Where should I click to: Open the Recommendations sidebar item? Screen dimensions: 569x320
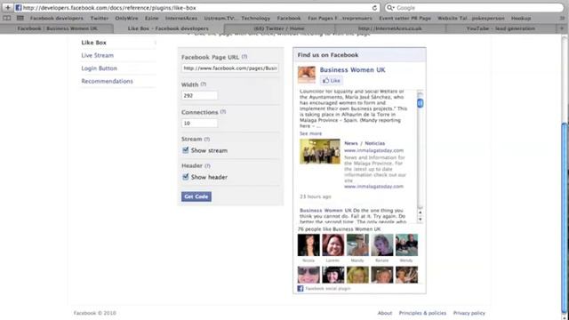[x=107, y=81]
